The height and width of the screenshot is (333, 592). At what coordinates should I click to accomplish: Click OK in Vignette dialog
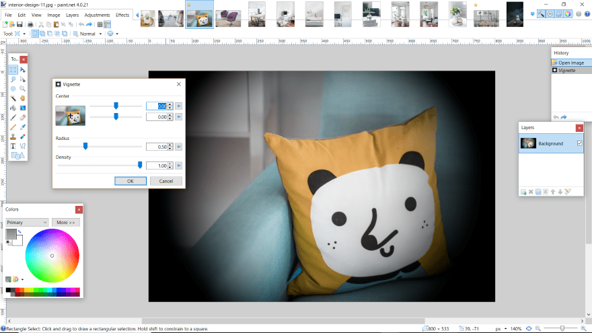coord(130,181)
